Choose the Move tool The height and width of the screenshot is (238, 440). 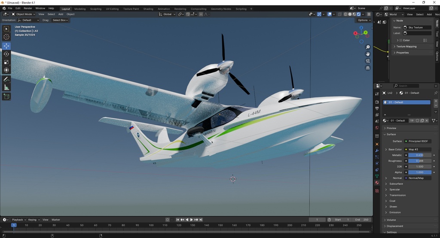tap(6, 46)
